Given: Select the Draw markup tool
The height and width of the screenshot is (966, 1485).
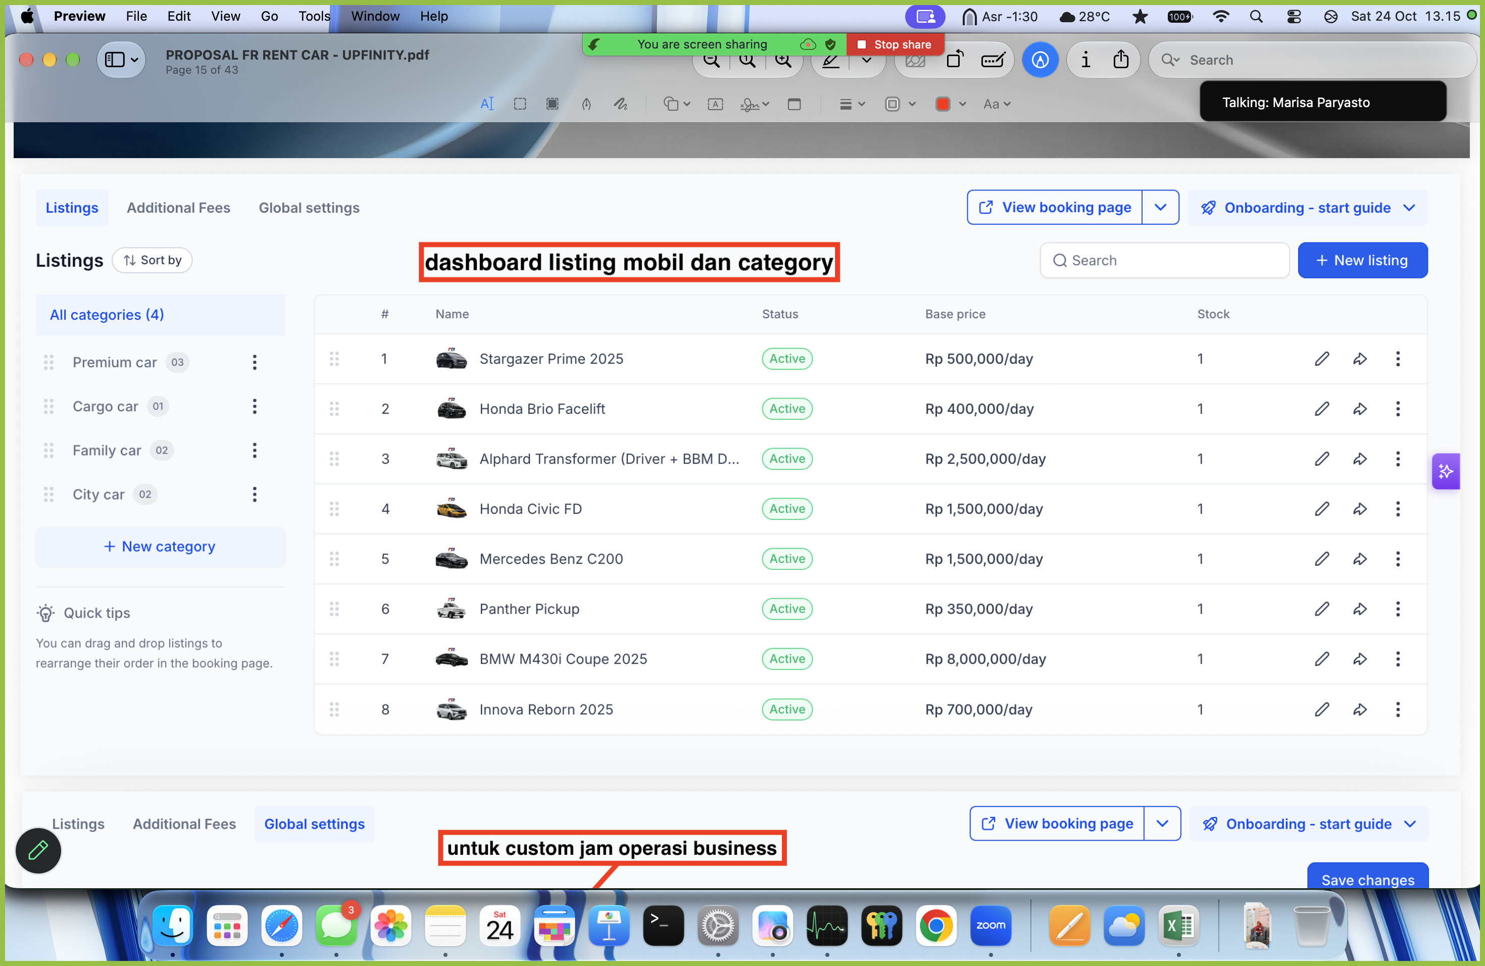Looking at the screenshot, I should click(x=620, y=104).
